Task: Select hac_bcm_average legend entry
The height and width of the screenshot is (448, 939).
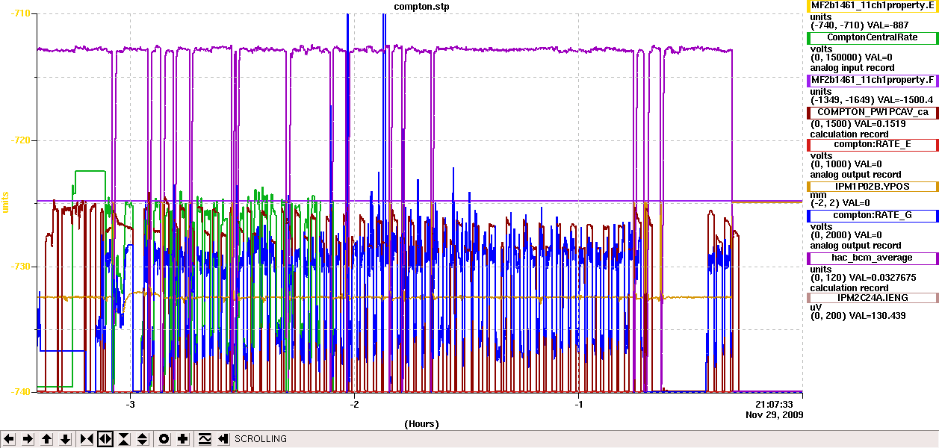Action: coord(873,258)
